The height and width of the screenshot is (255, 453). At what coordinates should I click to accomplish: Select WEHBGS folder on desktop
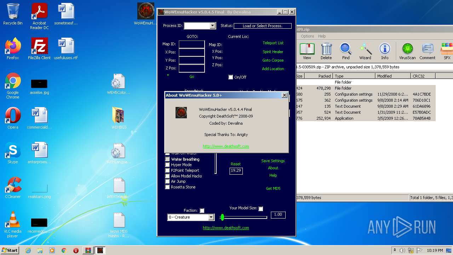pos(119,118)
